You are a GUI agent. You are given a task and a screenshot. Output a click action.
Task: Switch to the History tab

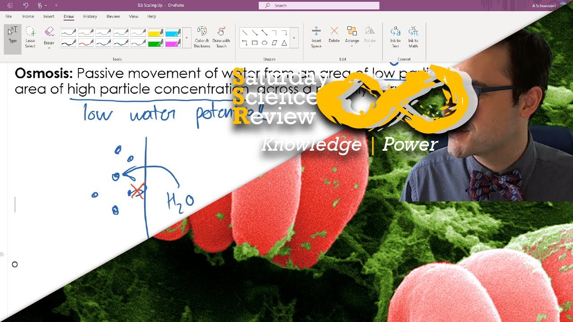click(x=90, y=17)
